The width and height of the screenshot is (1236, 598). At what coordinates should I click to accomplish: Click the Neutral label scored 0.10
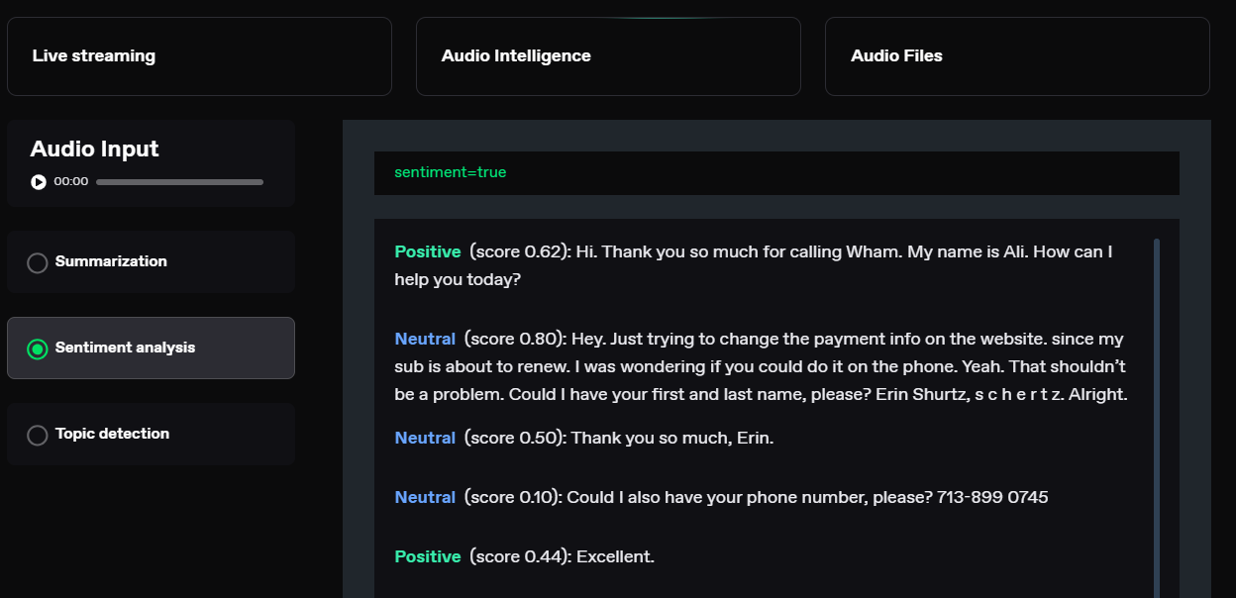point(425,497)
